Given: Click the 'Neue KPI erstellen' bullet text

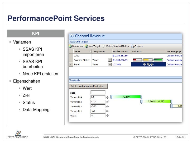Looking at the screenshot, I should 40,74.
